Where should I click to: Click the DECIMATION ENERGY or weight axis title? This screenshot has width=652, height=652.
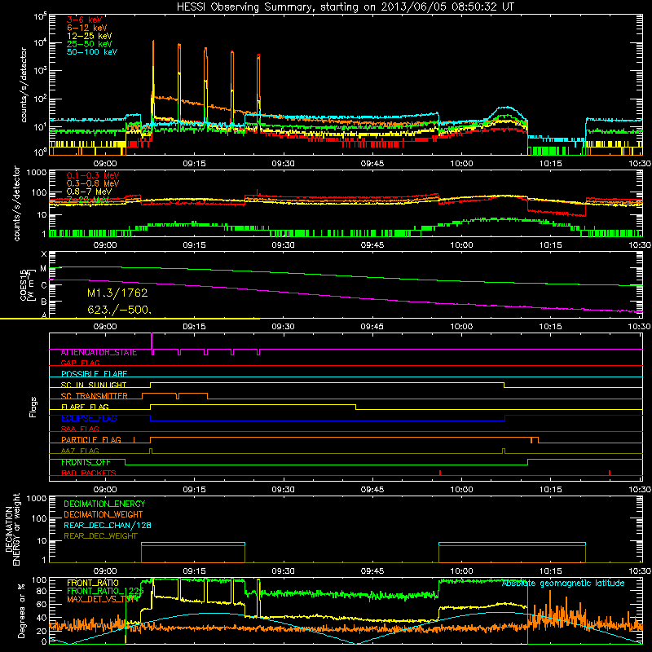click(x=12, y=530)
